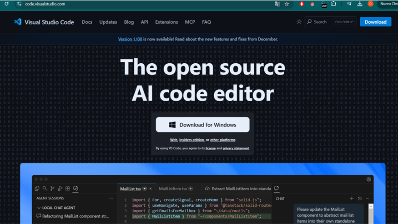Screen dimensions: 398x224
Task: Go to the Blog page
Action: 129,22
